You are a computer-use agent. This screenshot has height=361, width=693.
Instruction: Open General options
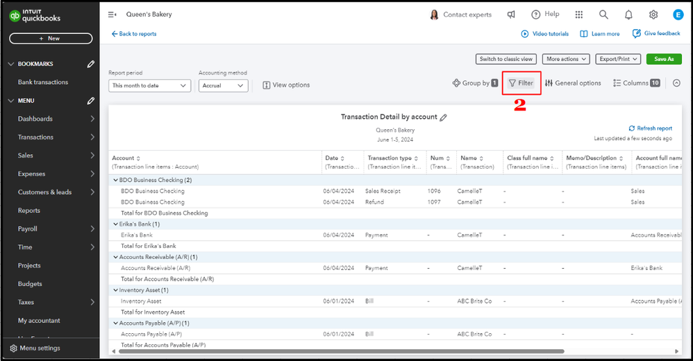[573, 83]
